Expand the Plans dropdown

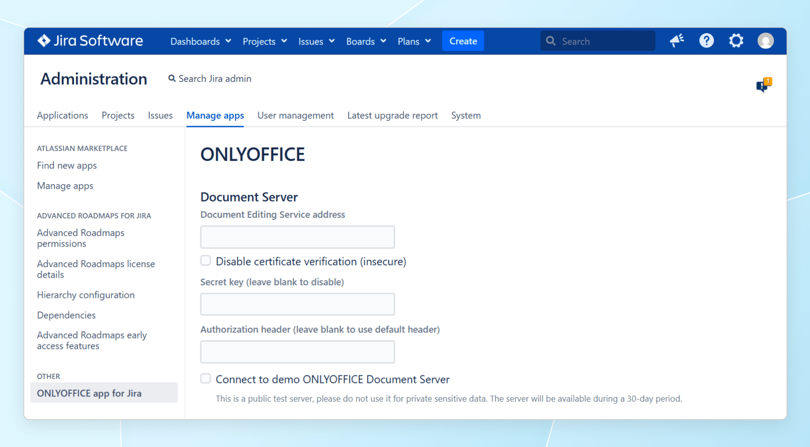tap(414, 41)
